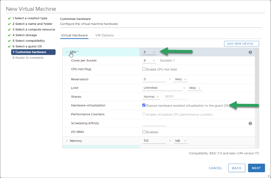
Task: Open the CPU count dropdown
Action: coord(149,52)
